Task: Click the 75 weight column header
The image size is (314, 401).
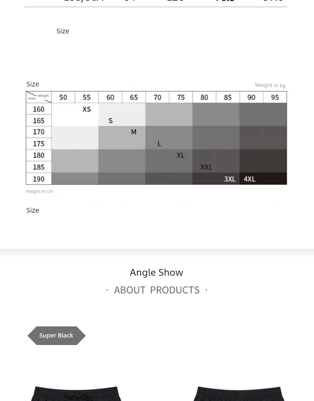Action: click(181, 97)
